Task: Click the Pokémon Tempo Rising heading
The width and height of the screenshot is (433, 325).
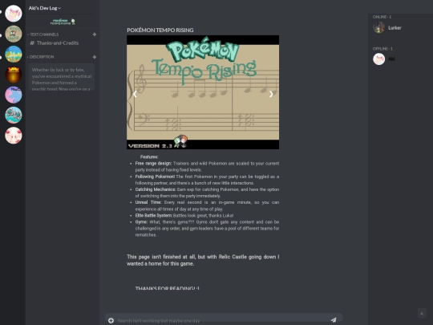Action: 160,30
